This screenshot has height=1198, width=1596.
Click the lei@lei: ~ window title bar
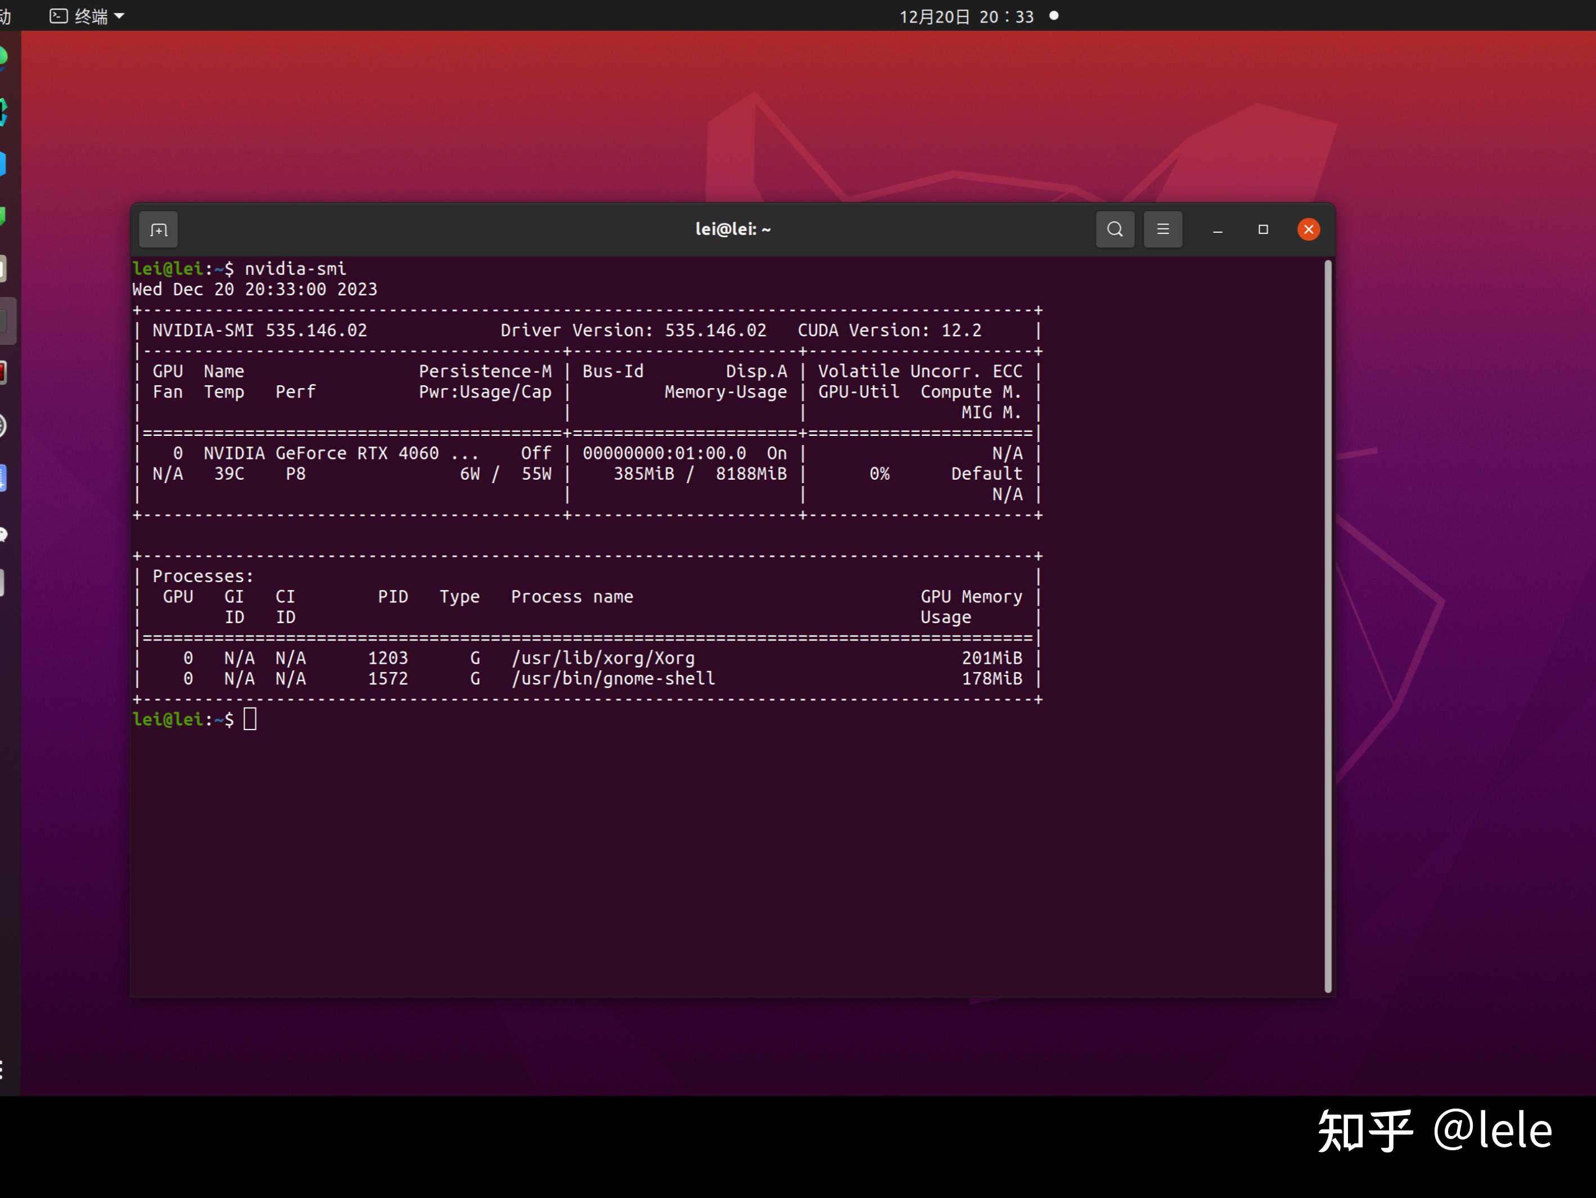(732, 229)
